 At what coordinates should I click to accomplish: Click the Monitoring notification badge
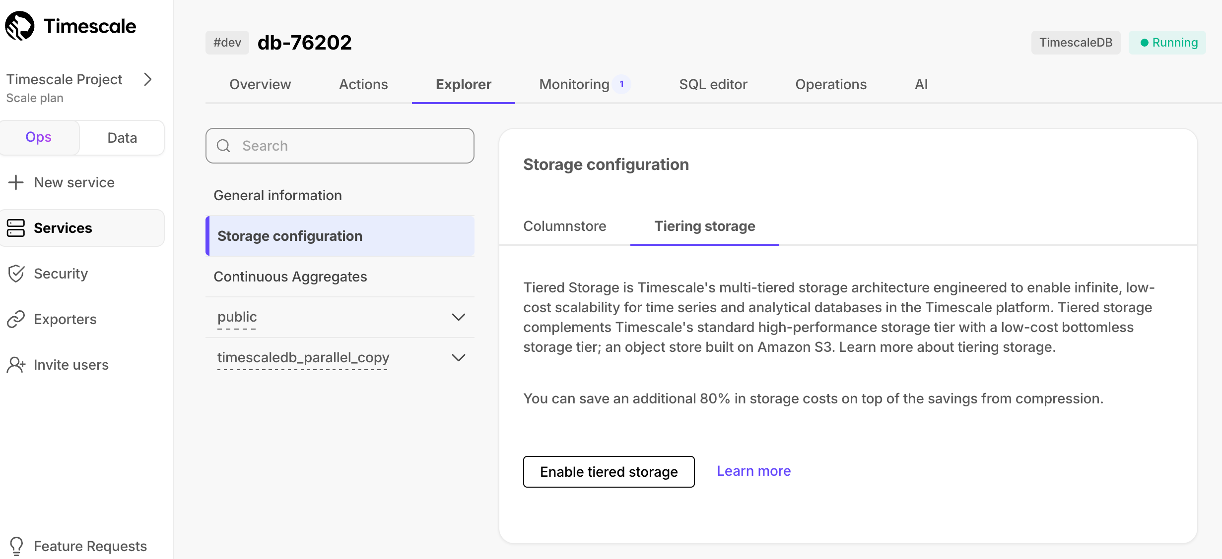[621, 84]
